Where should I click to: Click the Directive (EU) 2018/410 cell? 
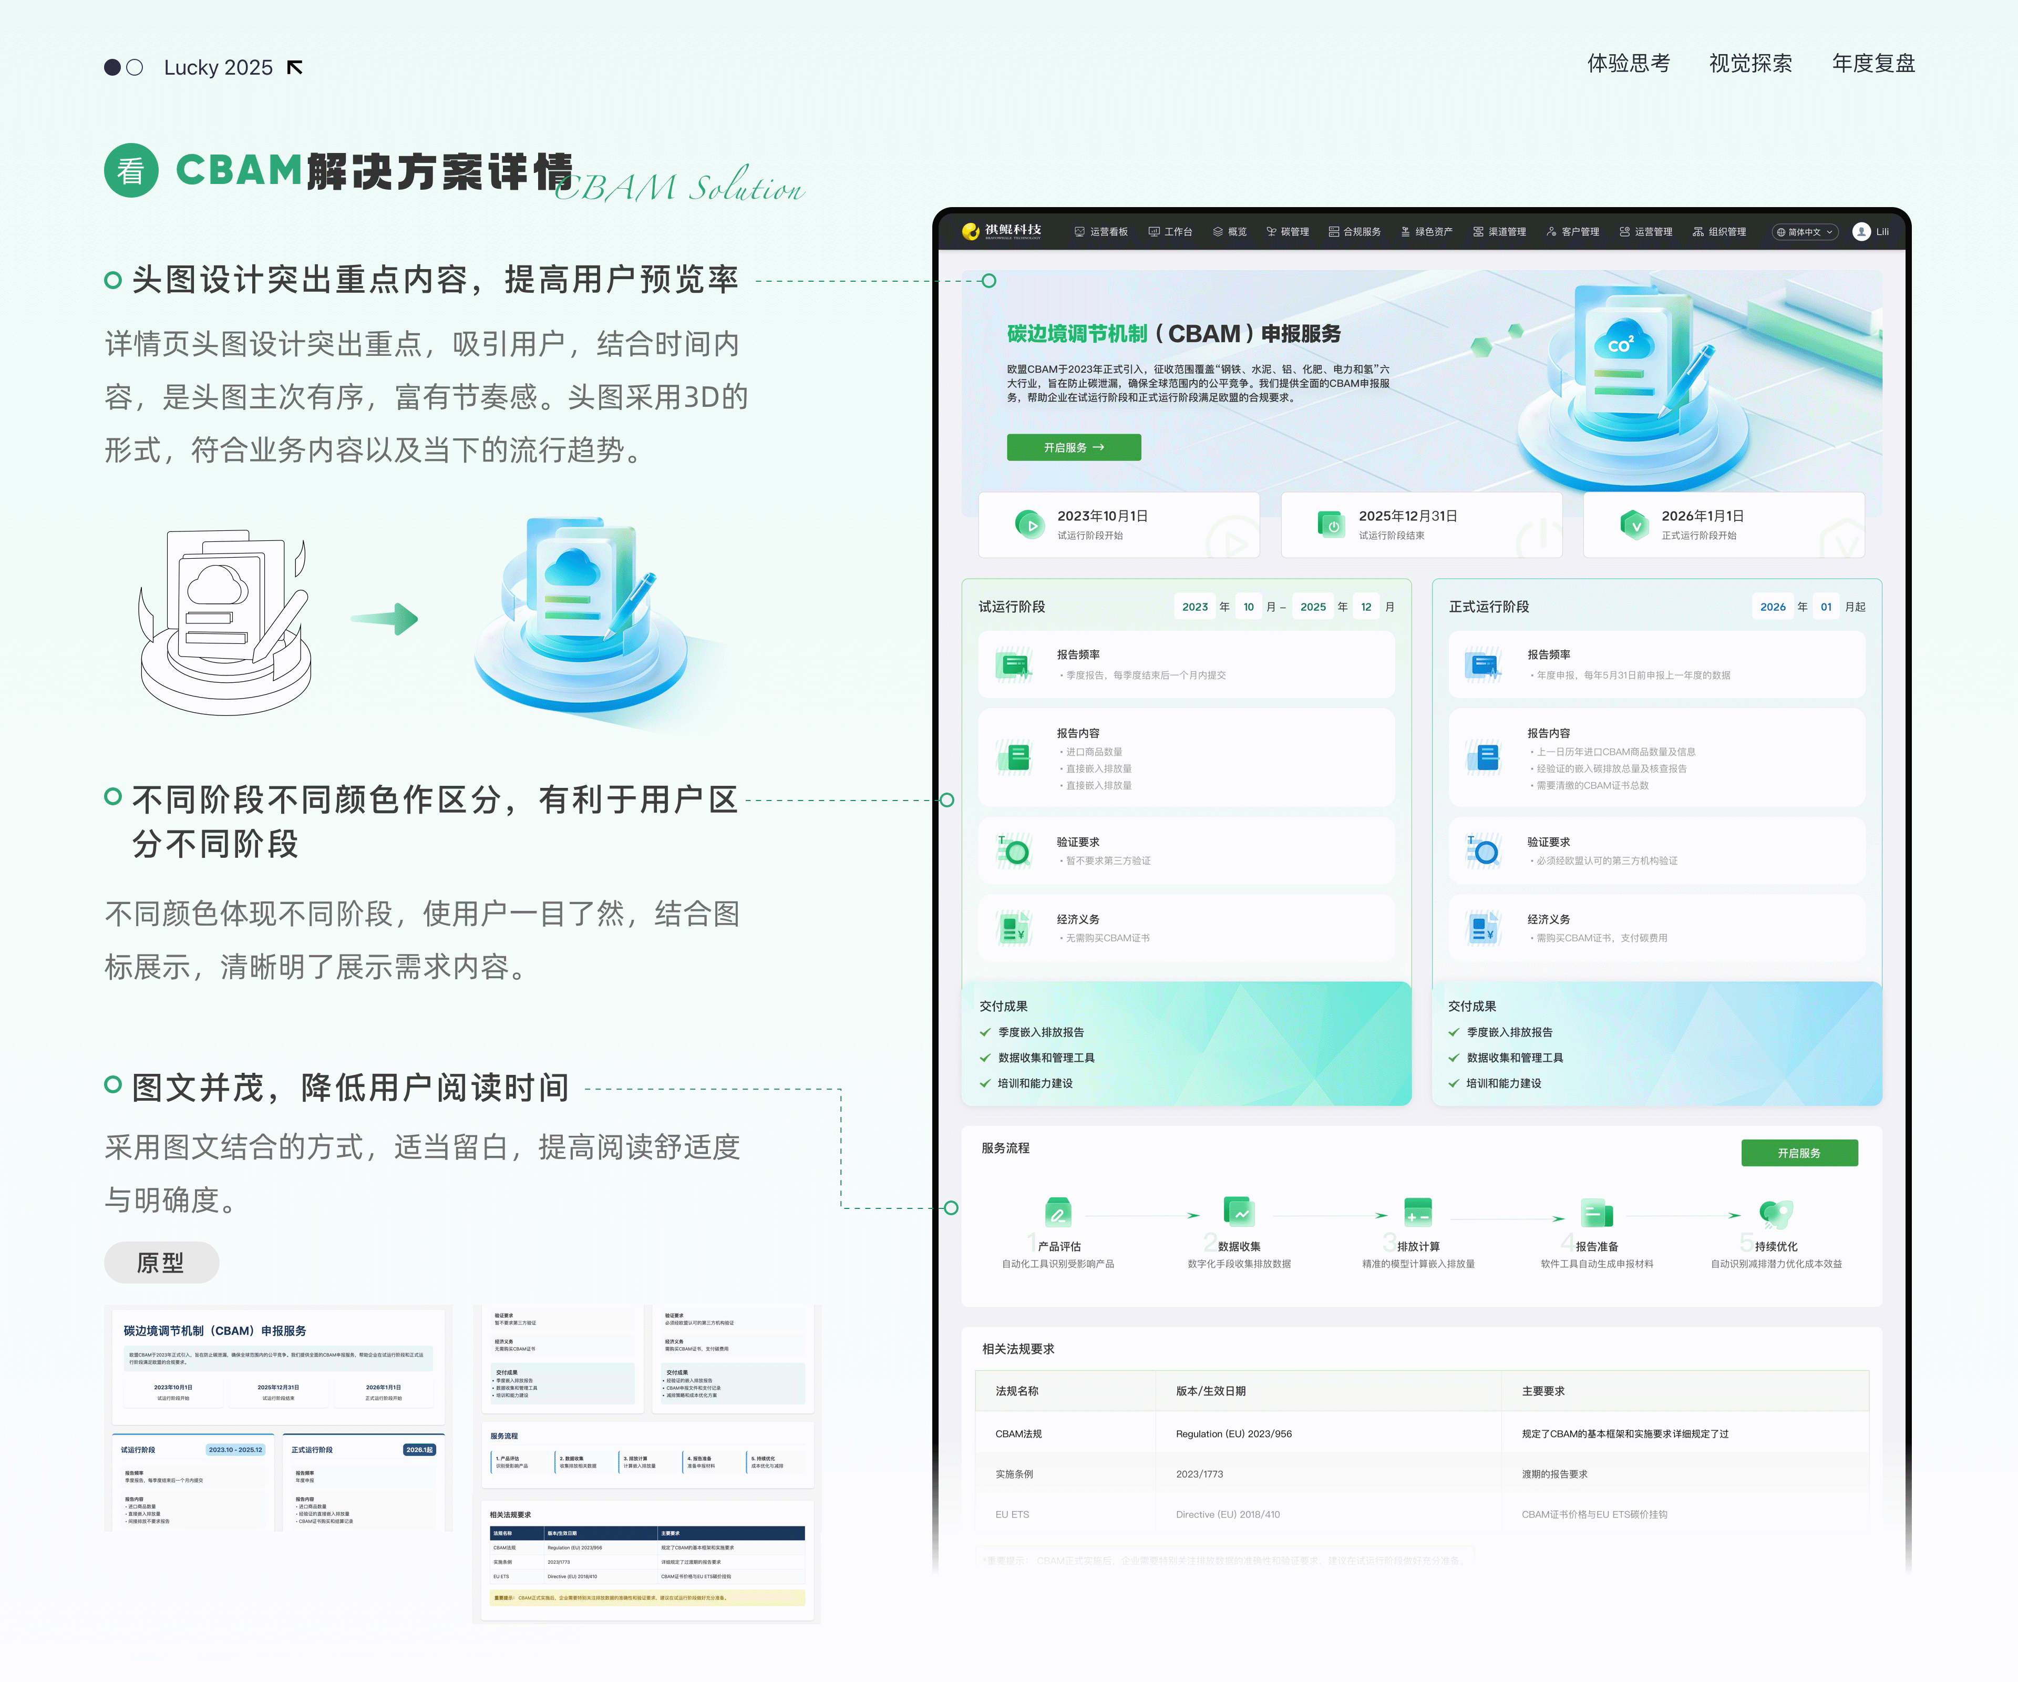tap(1228, 1514)
